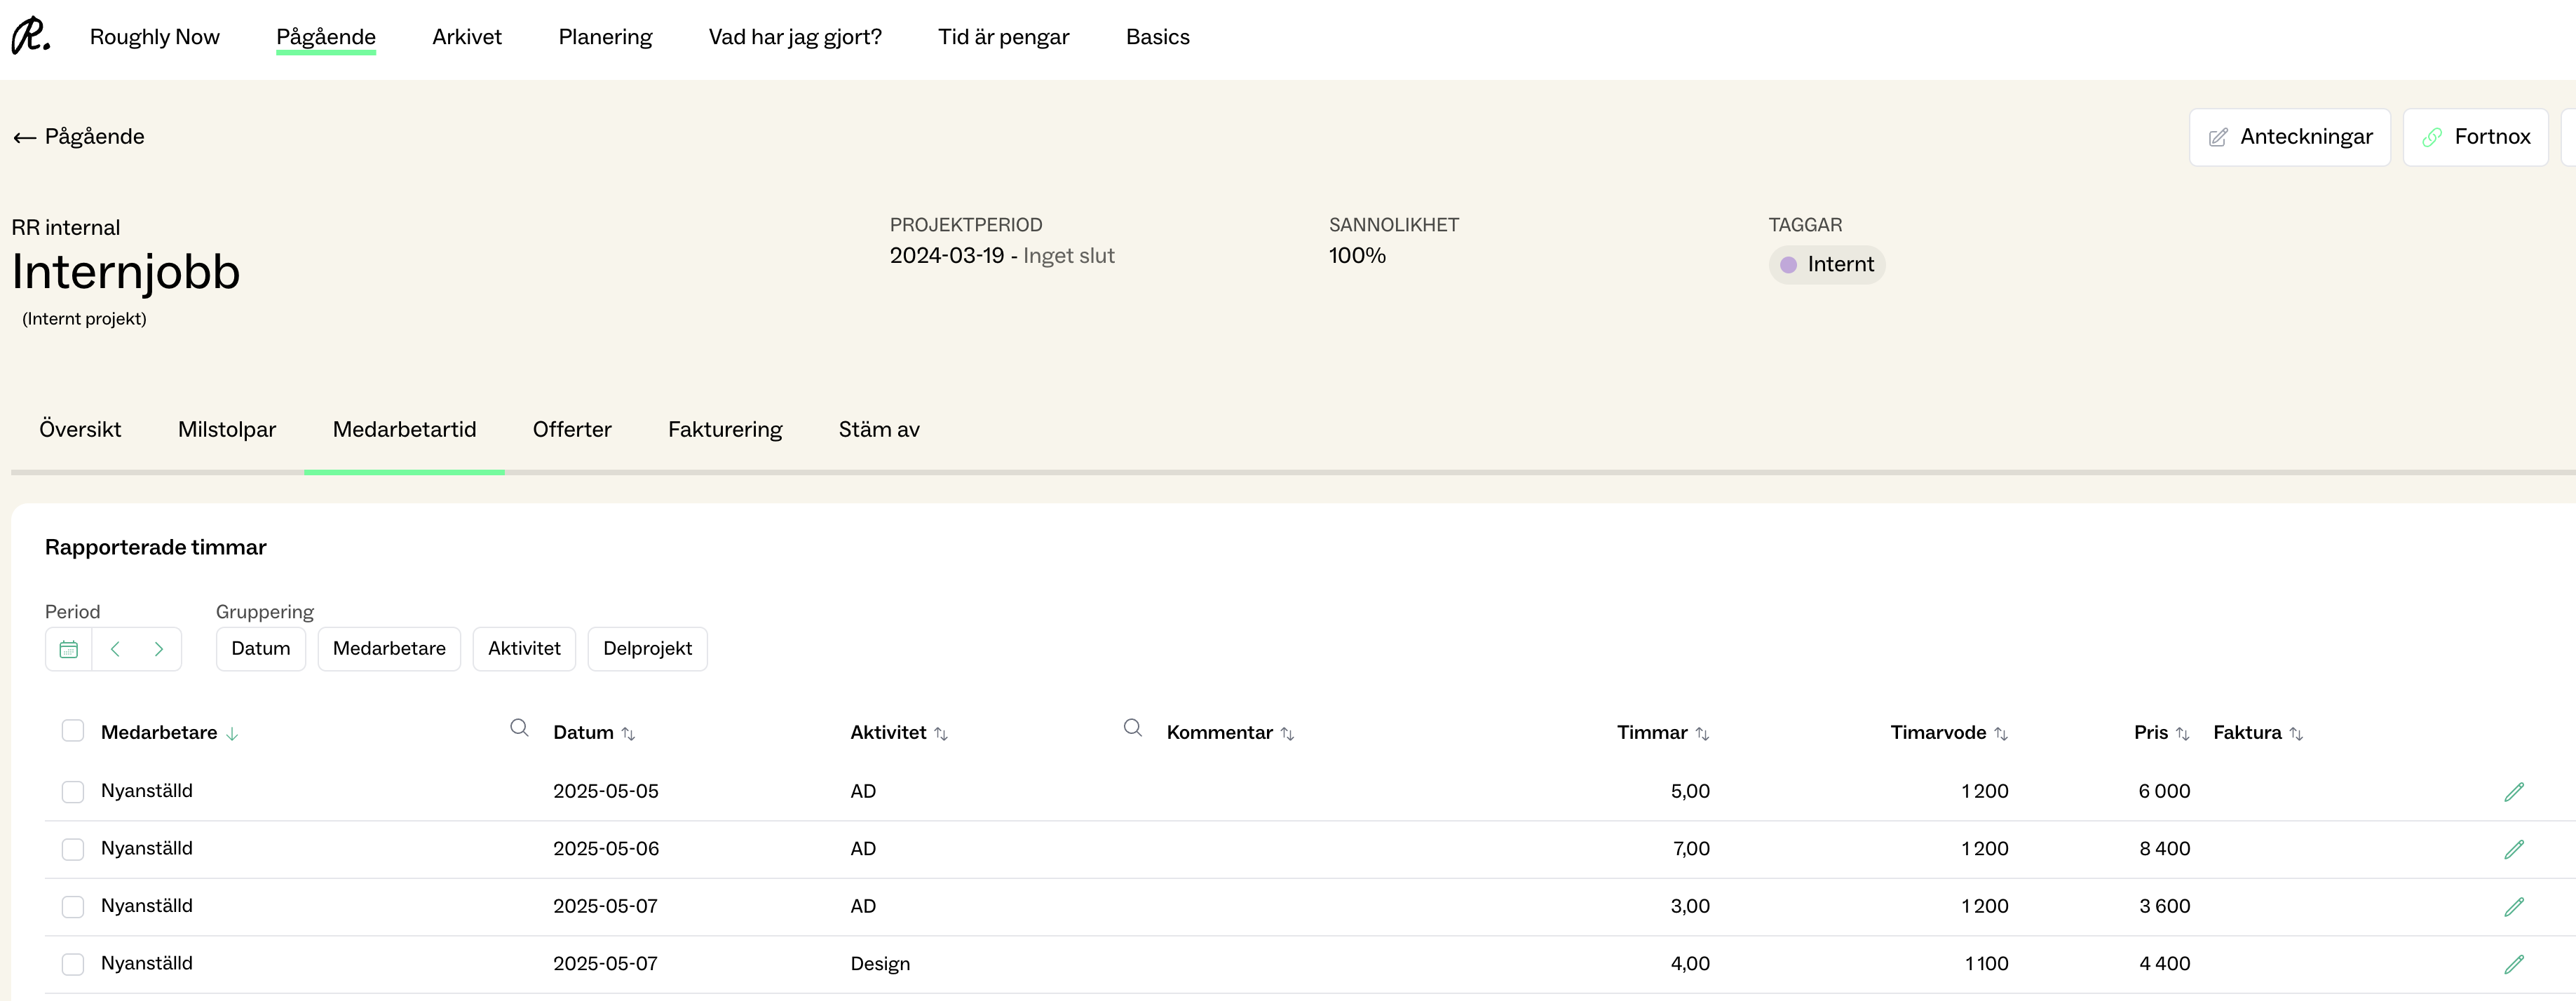The height and width of the screenshot is (1001, 2576).
Task: Select checkbox for the Design row
Action: [x=73, y=965]
